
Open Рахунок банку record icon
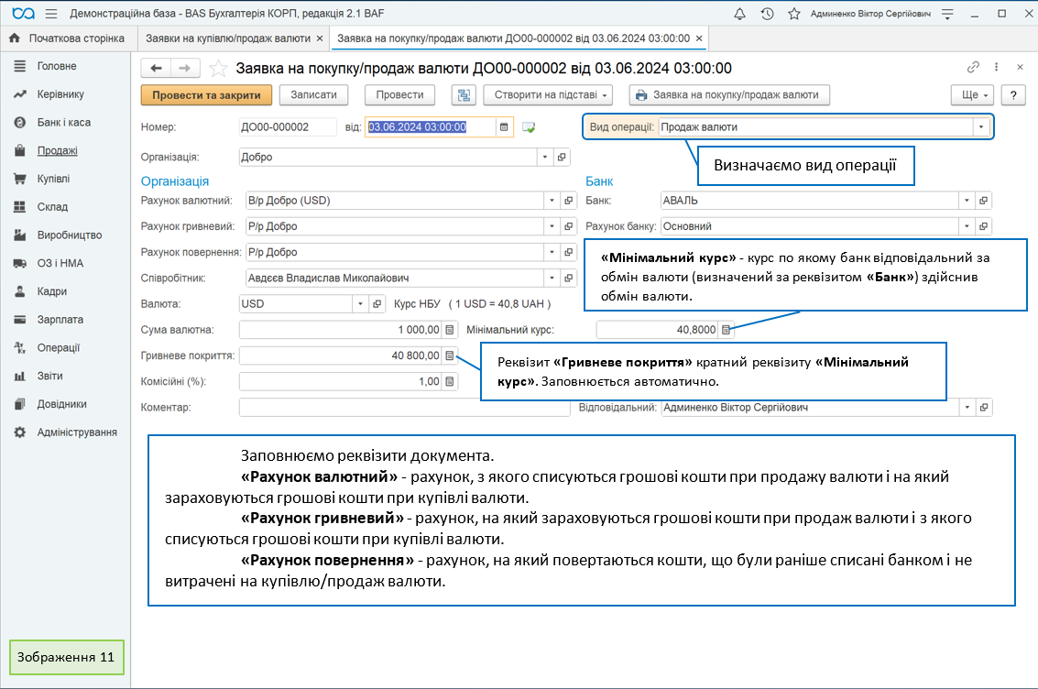[983, 226]
